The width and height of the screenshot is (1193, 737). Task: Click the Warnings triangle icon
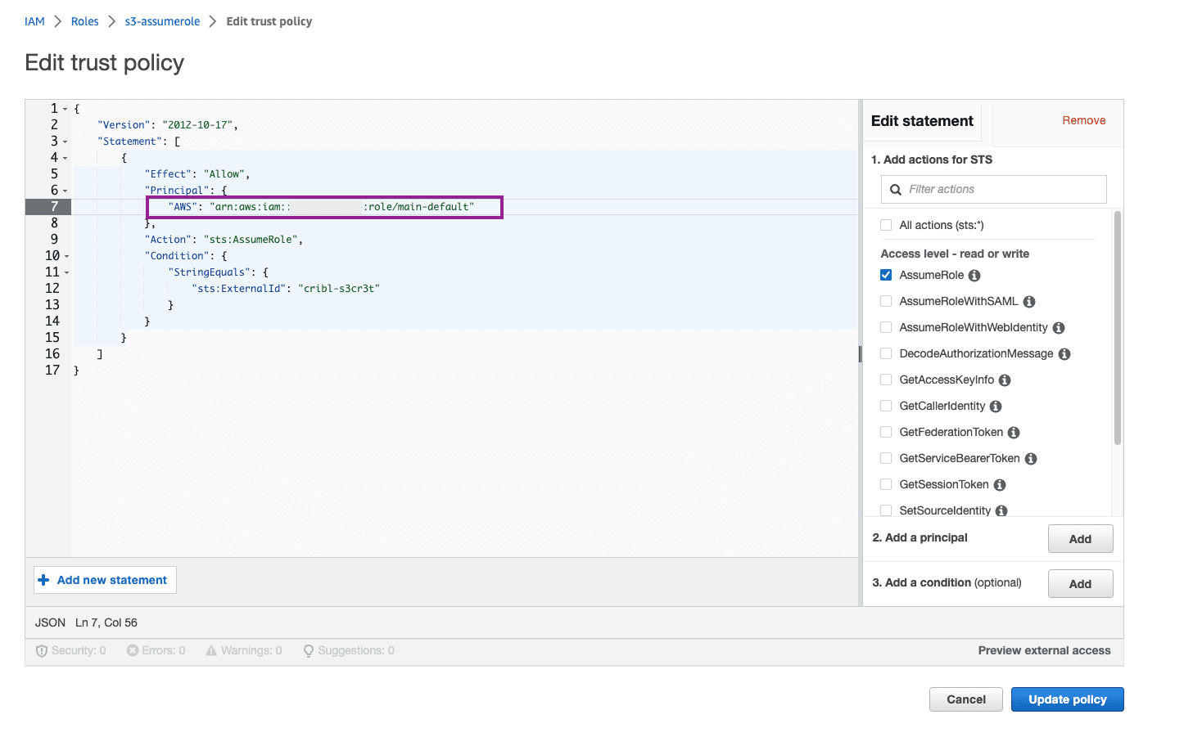tap(211, 651)
